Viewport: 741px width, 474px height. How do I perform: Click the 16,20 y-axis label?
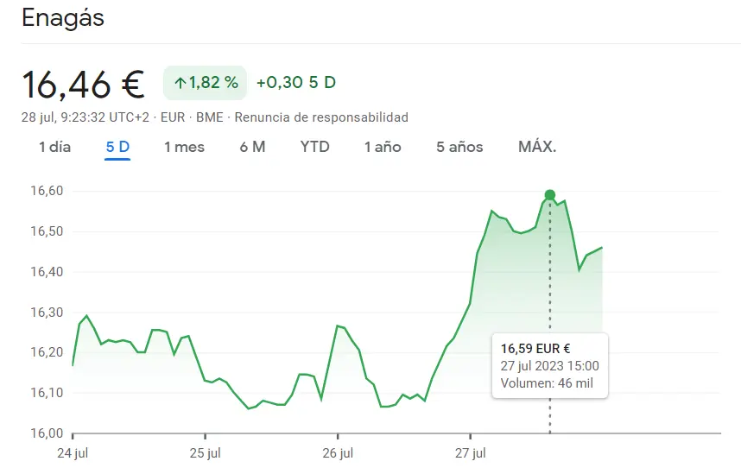click(47, 352)
